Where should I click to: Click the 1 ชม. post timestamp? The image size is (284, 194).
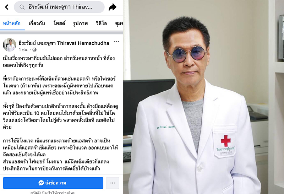(23, 50)
